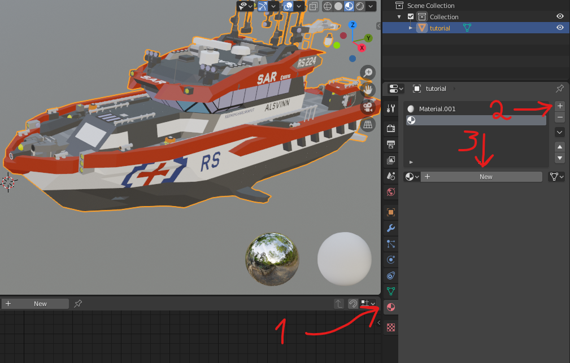This screenshot has width=570, height=363.
Task: Switch to solid viewport shading
Action: [338, 6]
